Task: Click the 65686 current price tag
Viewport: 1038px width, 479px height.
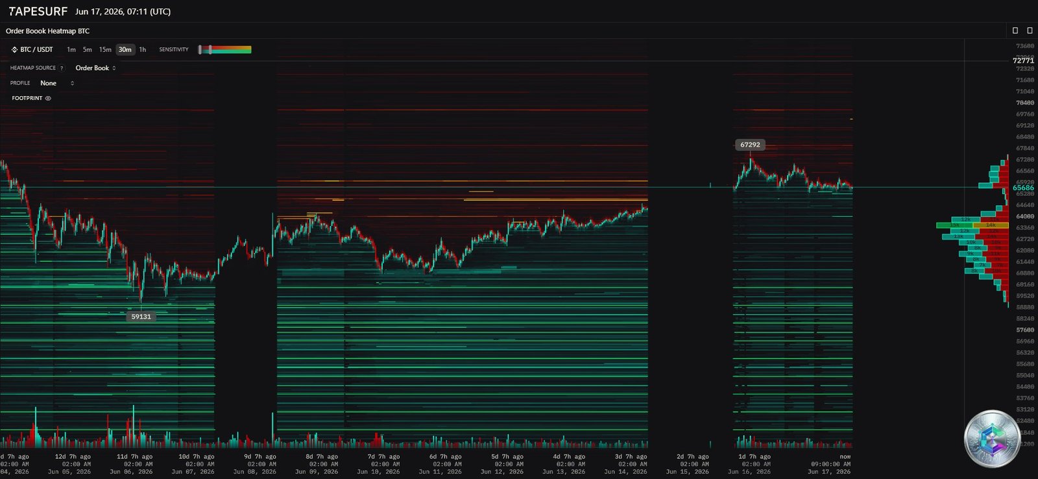Action: pos(1023,188)
